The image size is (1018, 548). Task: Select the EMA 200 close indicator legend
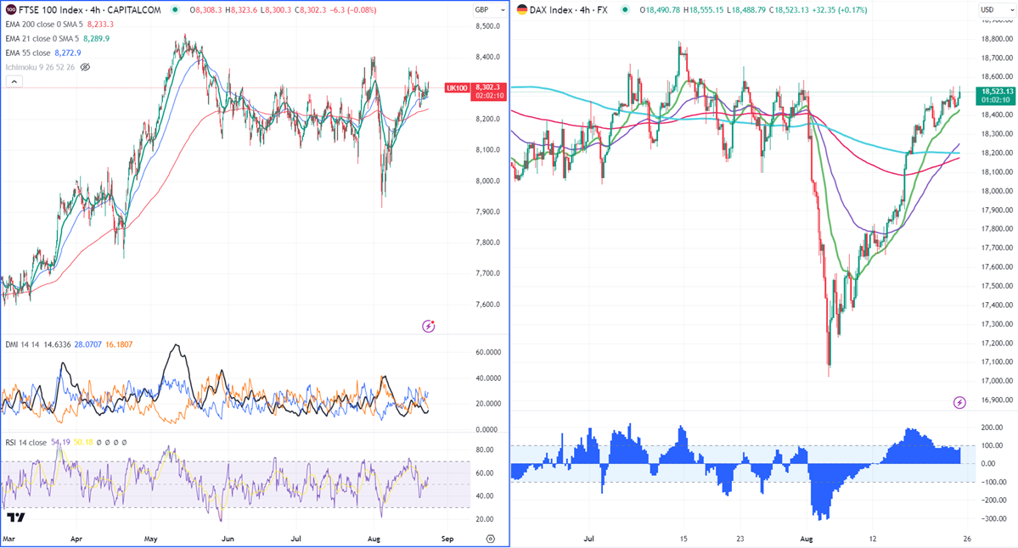coord(44,24)
